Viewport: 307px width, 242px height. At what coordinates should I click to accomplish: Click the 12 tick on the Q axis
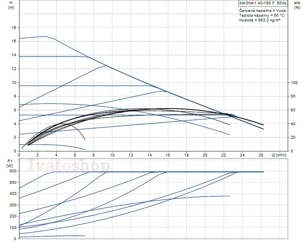pos(130,156)
